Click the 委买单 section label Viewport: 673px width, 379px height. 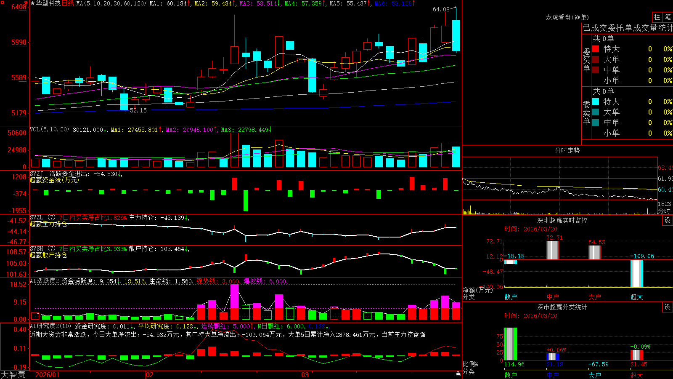(x=586, y=60)
